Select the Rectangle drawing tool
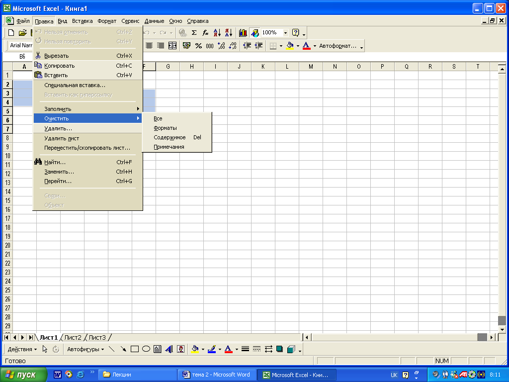Screen dimensions: 509x382 coord(135,349)
